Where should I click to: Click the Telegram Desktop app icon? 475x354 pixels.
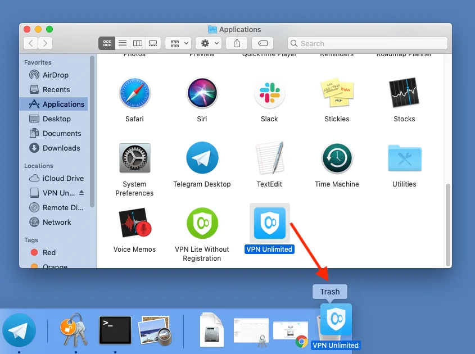click(202, 158)
